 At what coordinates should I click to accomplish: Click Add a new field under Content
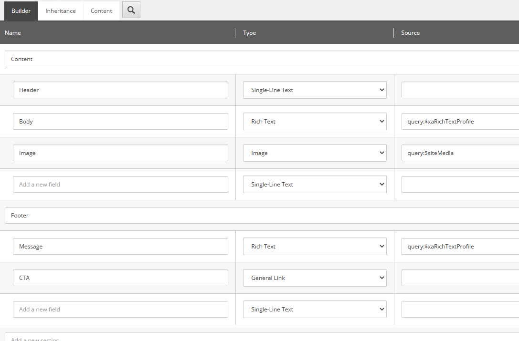120,184
